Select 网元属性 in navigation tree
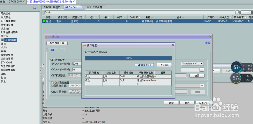253x124 pixels. 6,17
